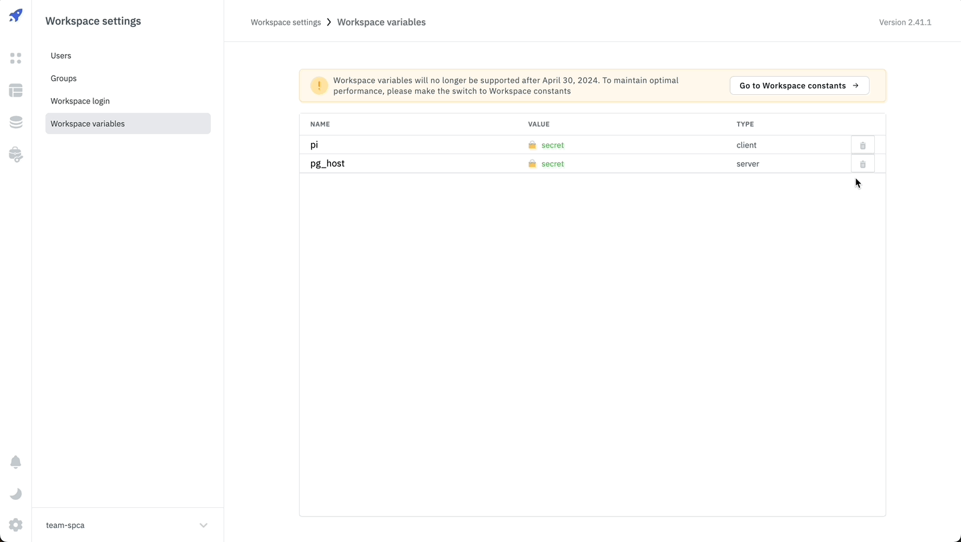Screen dimensions: 961x542
Task: Select Workspace login in settings menu
Action: 80,101
